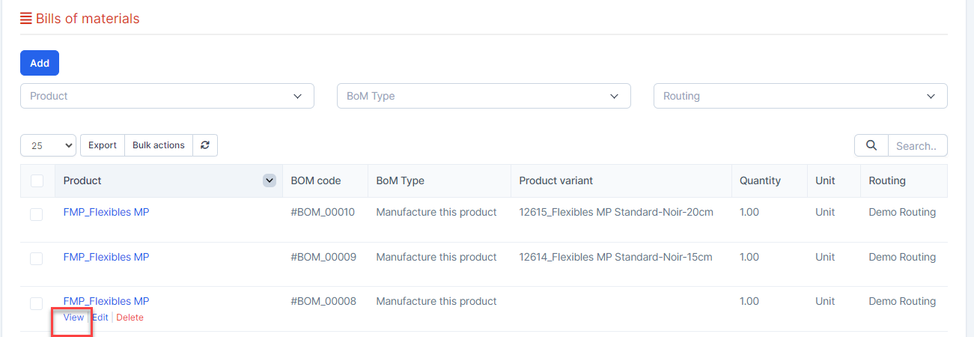Click Edit link for #BOM_00008 row
This screenshot has height=337, width=974.
pyautogui.click(x=100, y=318)
